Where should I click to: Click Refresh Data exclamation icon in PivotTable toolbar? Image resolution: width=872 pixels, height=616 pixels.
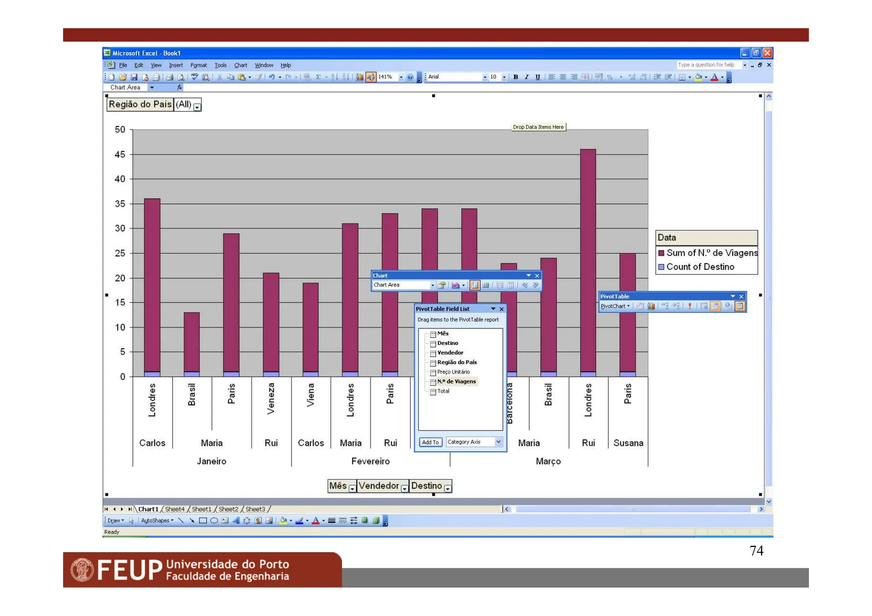point(689,306)
